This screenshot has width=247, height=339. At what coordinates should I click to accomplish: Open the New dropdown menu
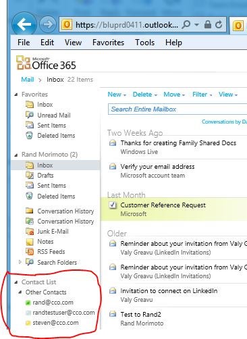[117, 95]
